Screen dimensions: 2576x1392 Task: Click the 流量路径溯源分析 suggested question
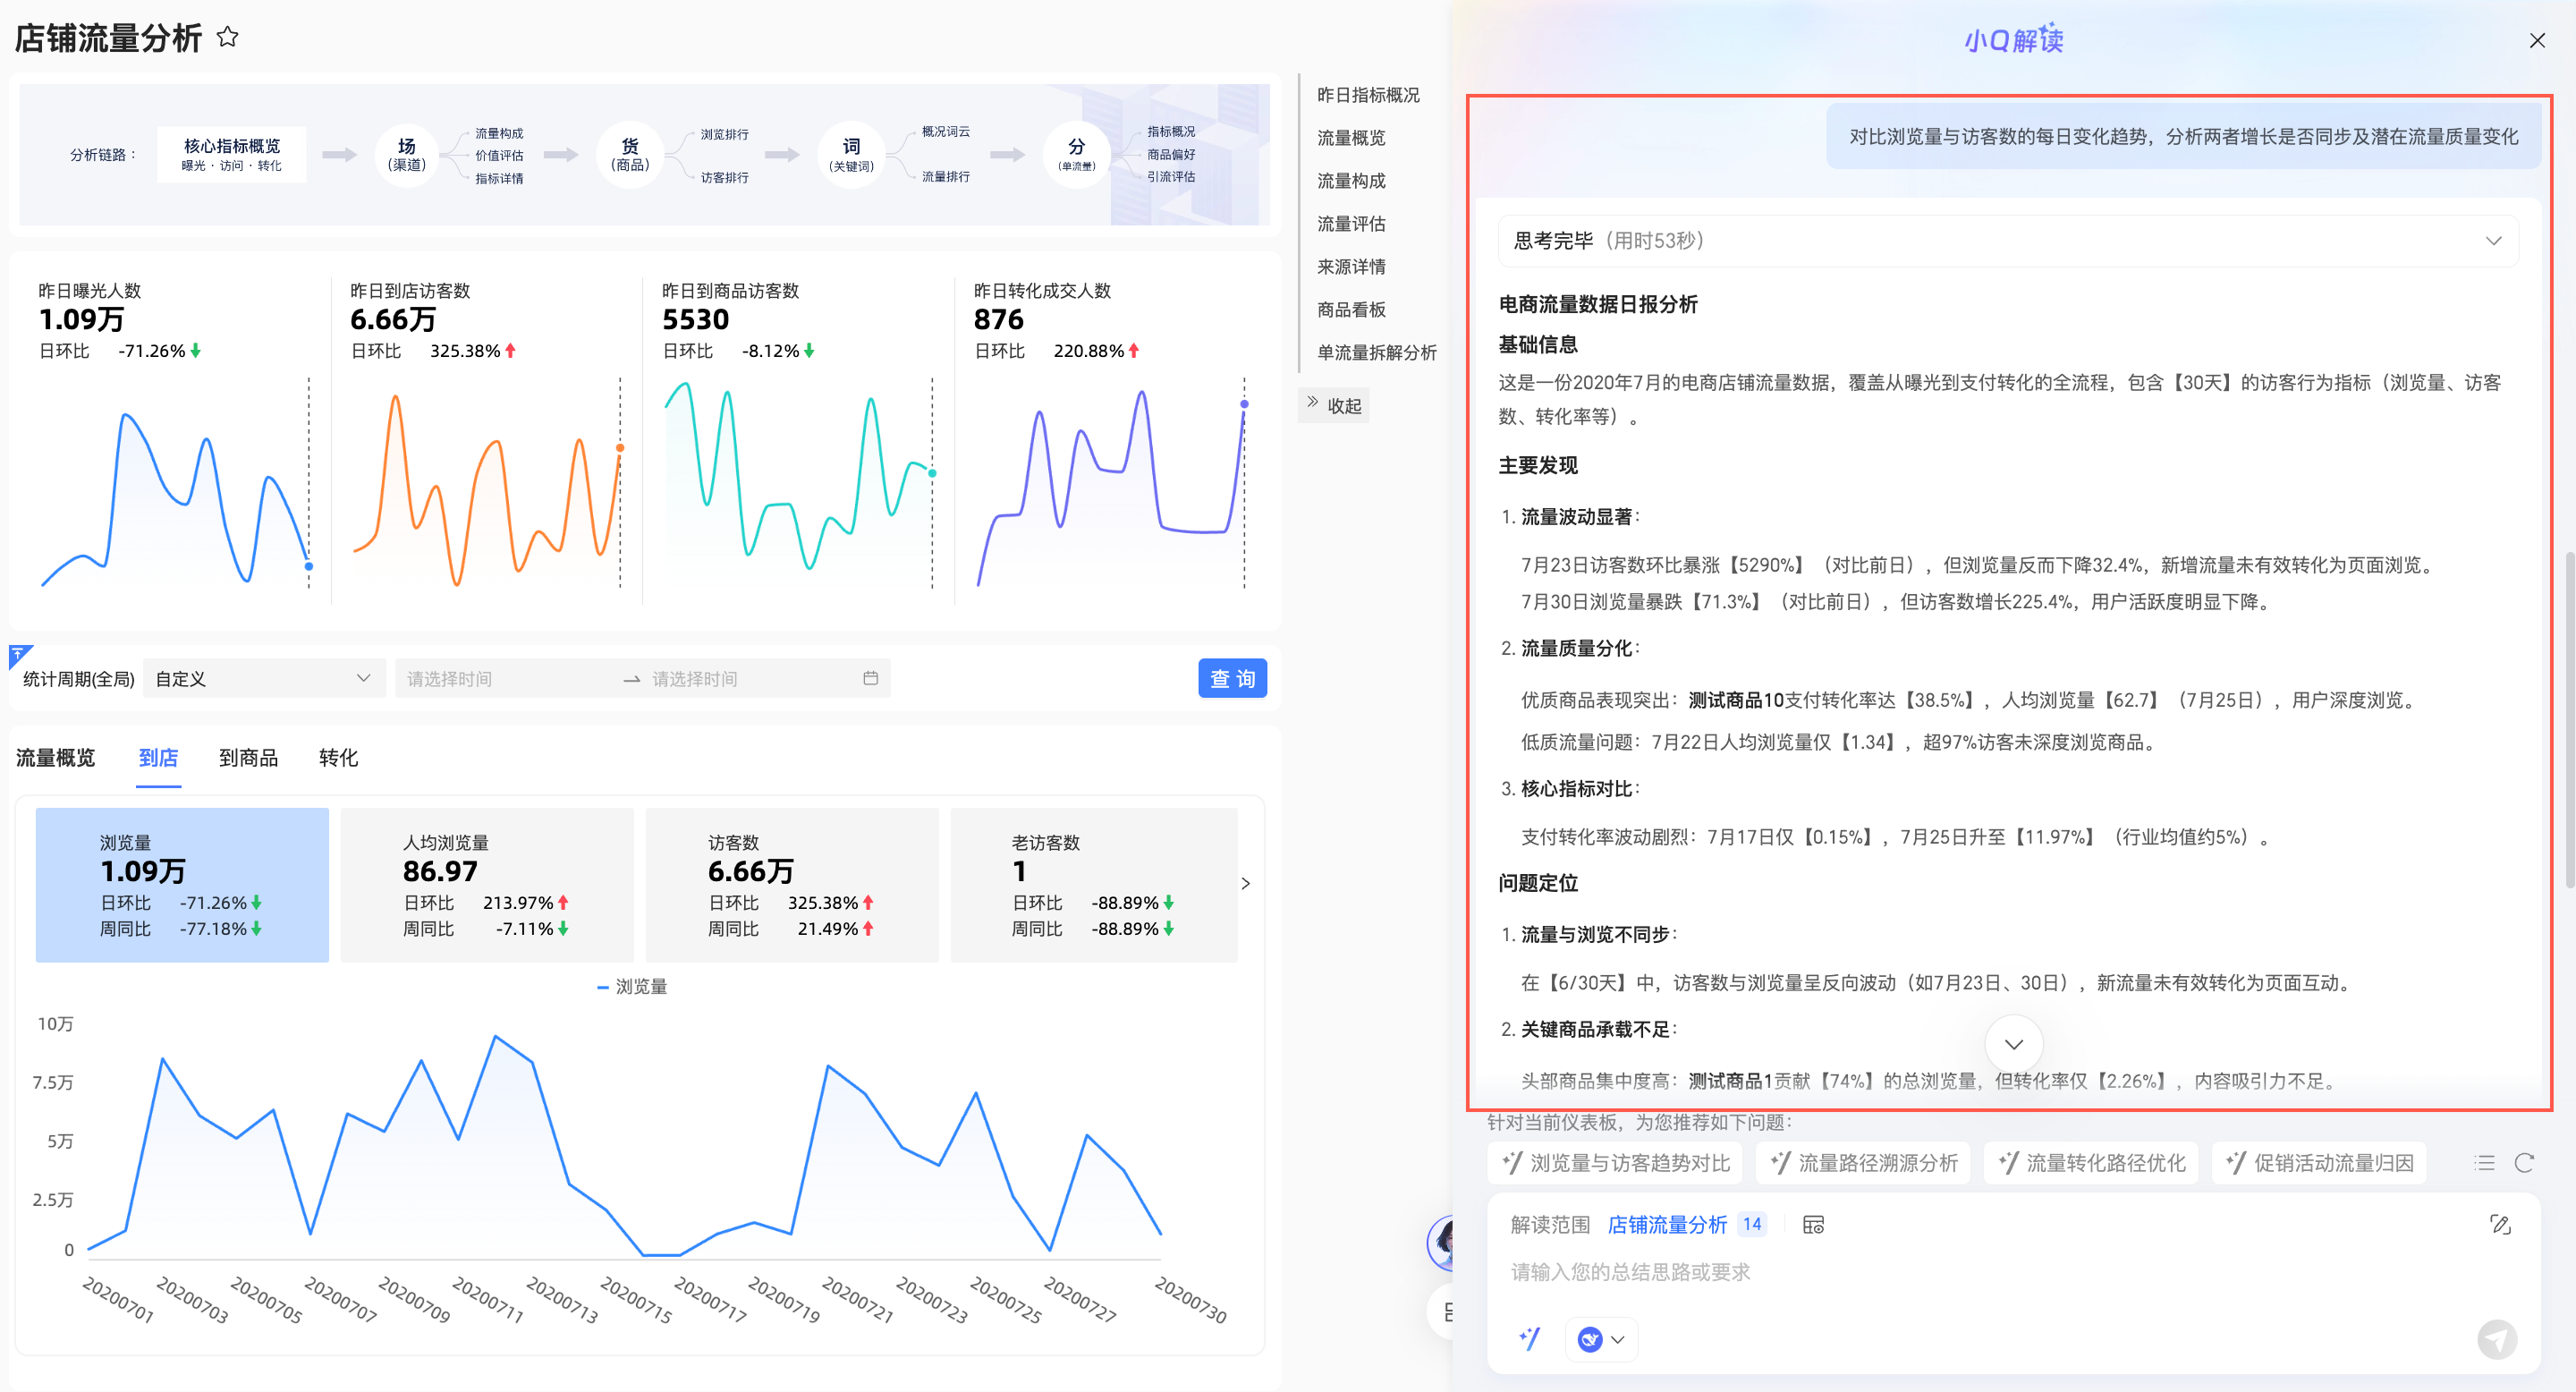[1864, 1163]
